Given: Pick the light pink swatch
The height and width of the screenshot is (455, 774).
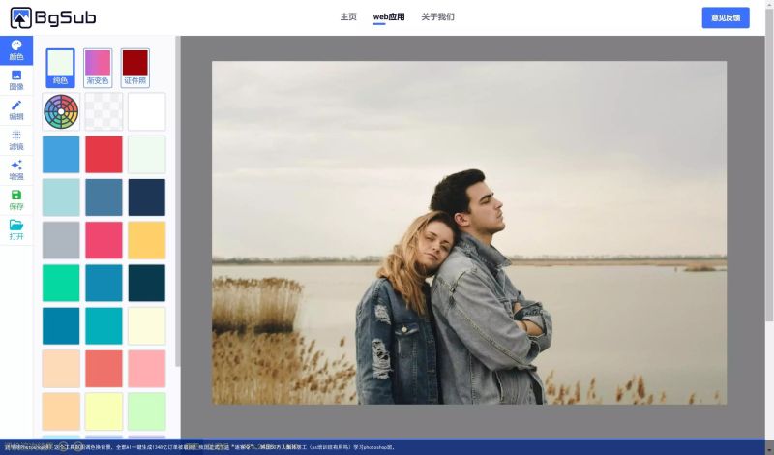Looking at the screenshot, I should tap(147, 369).
